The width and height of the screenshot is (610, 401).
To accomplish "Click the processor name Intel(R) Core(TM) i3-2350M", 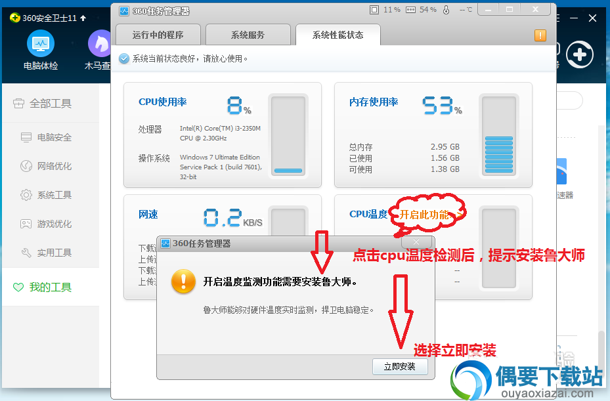I will (220, 129).
